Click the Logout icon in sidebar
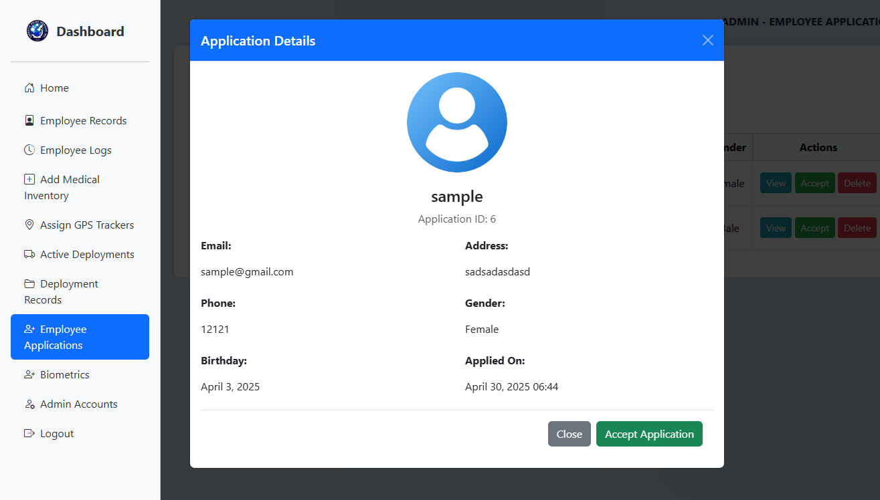This screenshot has width=880, height=500. 29,433
